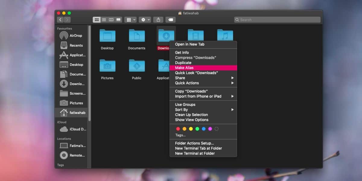This screenshot has width=362, height=181.
Task: Click the Edit Tags toolbar button
Action: click(x=170, y=20)
